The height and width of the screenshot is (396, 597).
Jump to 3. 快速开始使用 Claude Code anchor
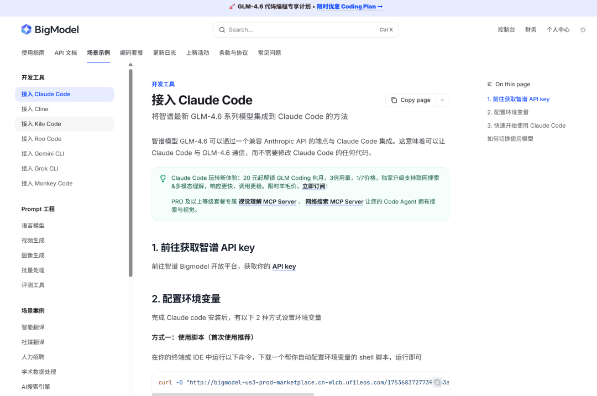click(526, 126)
